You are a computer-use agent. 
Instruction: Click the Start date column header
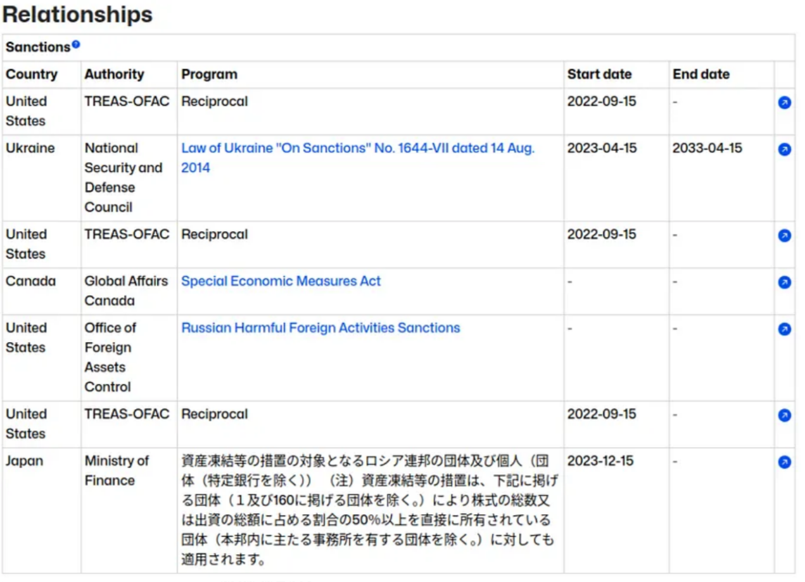tap(599, 74)
